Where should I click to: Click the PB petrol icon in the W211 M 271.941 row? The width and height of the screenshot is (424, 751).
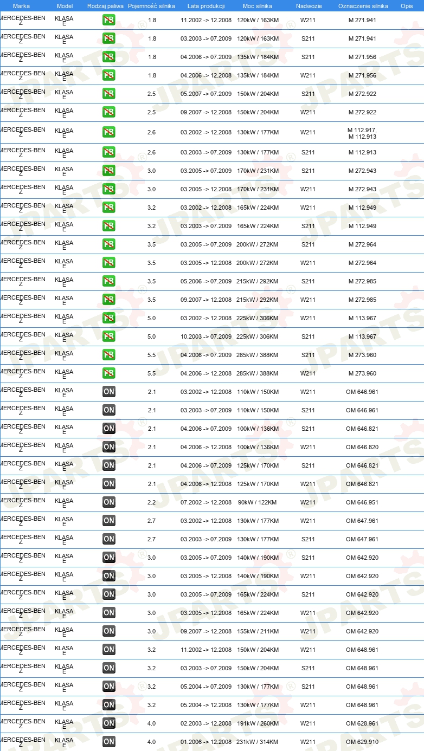[x=109, y=21]
